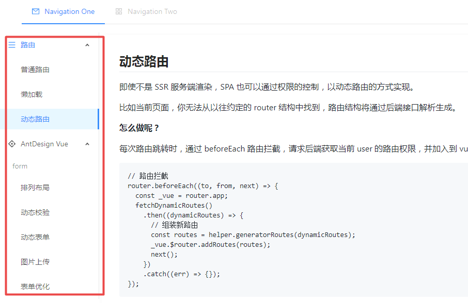The width and height of the screenshot is (468, 303).
Task: Click the helper.generatorRoutes code line
Action: pyautogui.click(x=253, y=235)
